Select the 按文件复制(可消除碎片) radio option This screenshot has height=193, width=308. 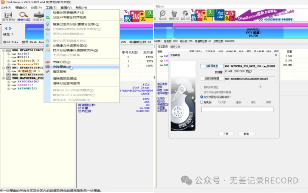tap(202, 97)
